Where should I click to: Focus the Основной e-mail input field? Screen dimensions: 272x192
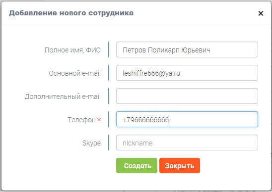pos(187,73)
